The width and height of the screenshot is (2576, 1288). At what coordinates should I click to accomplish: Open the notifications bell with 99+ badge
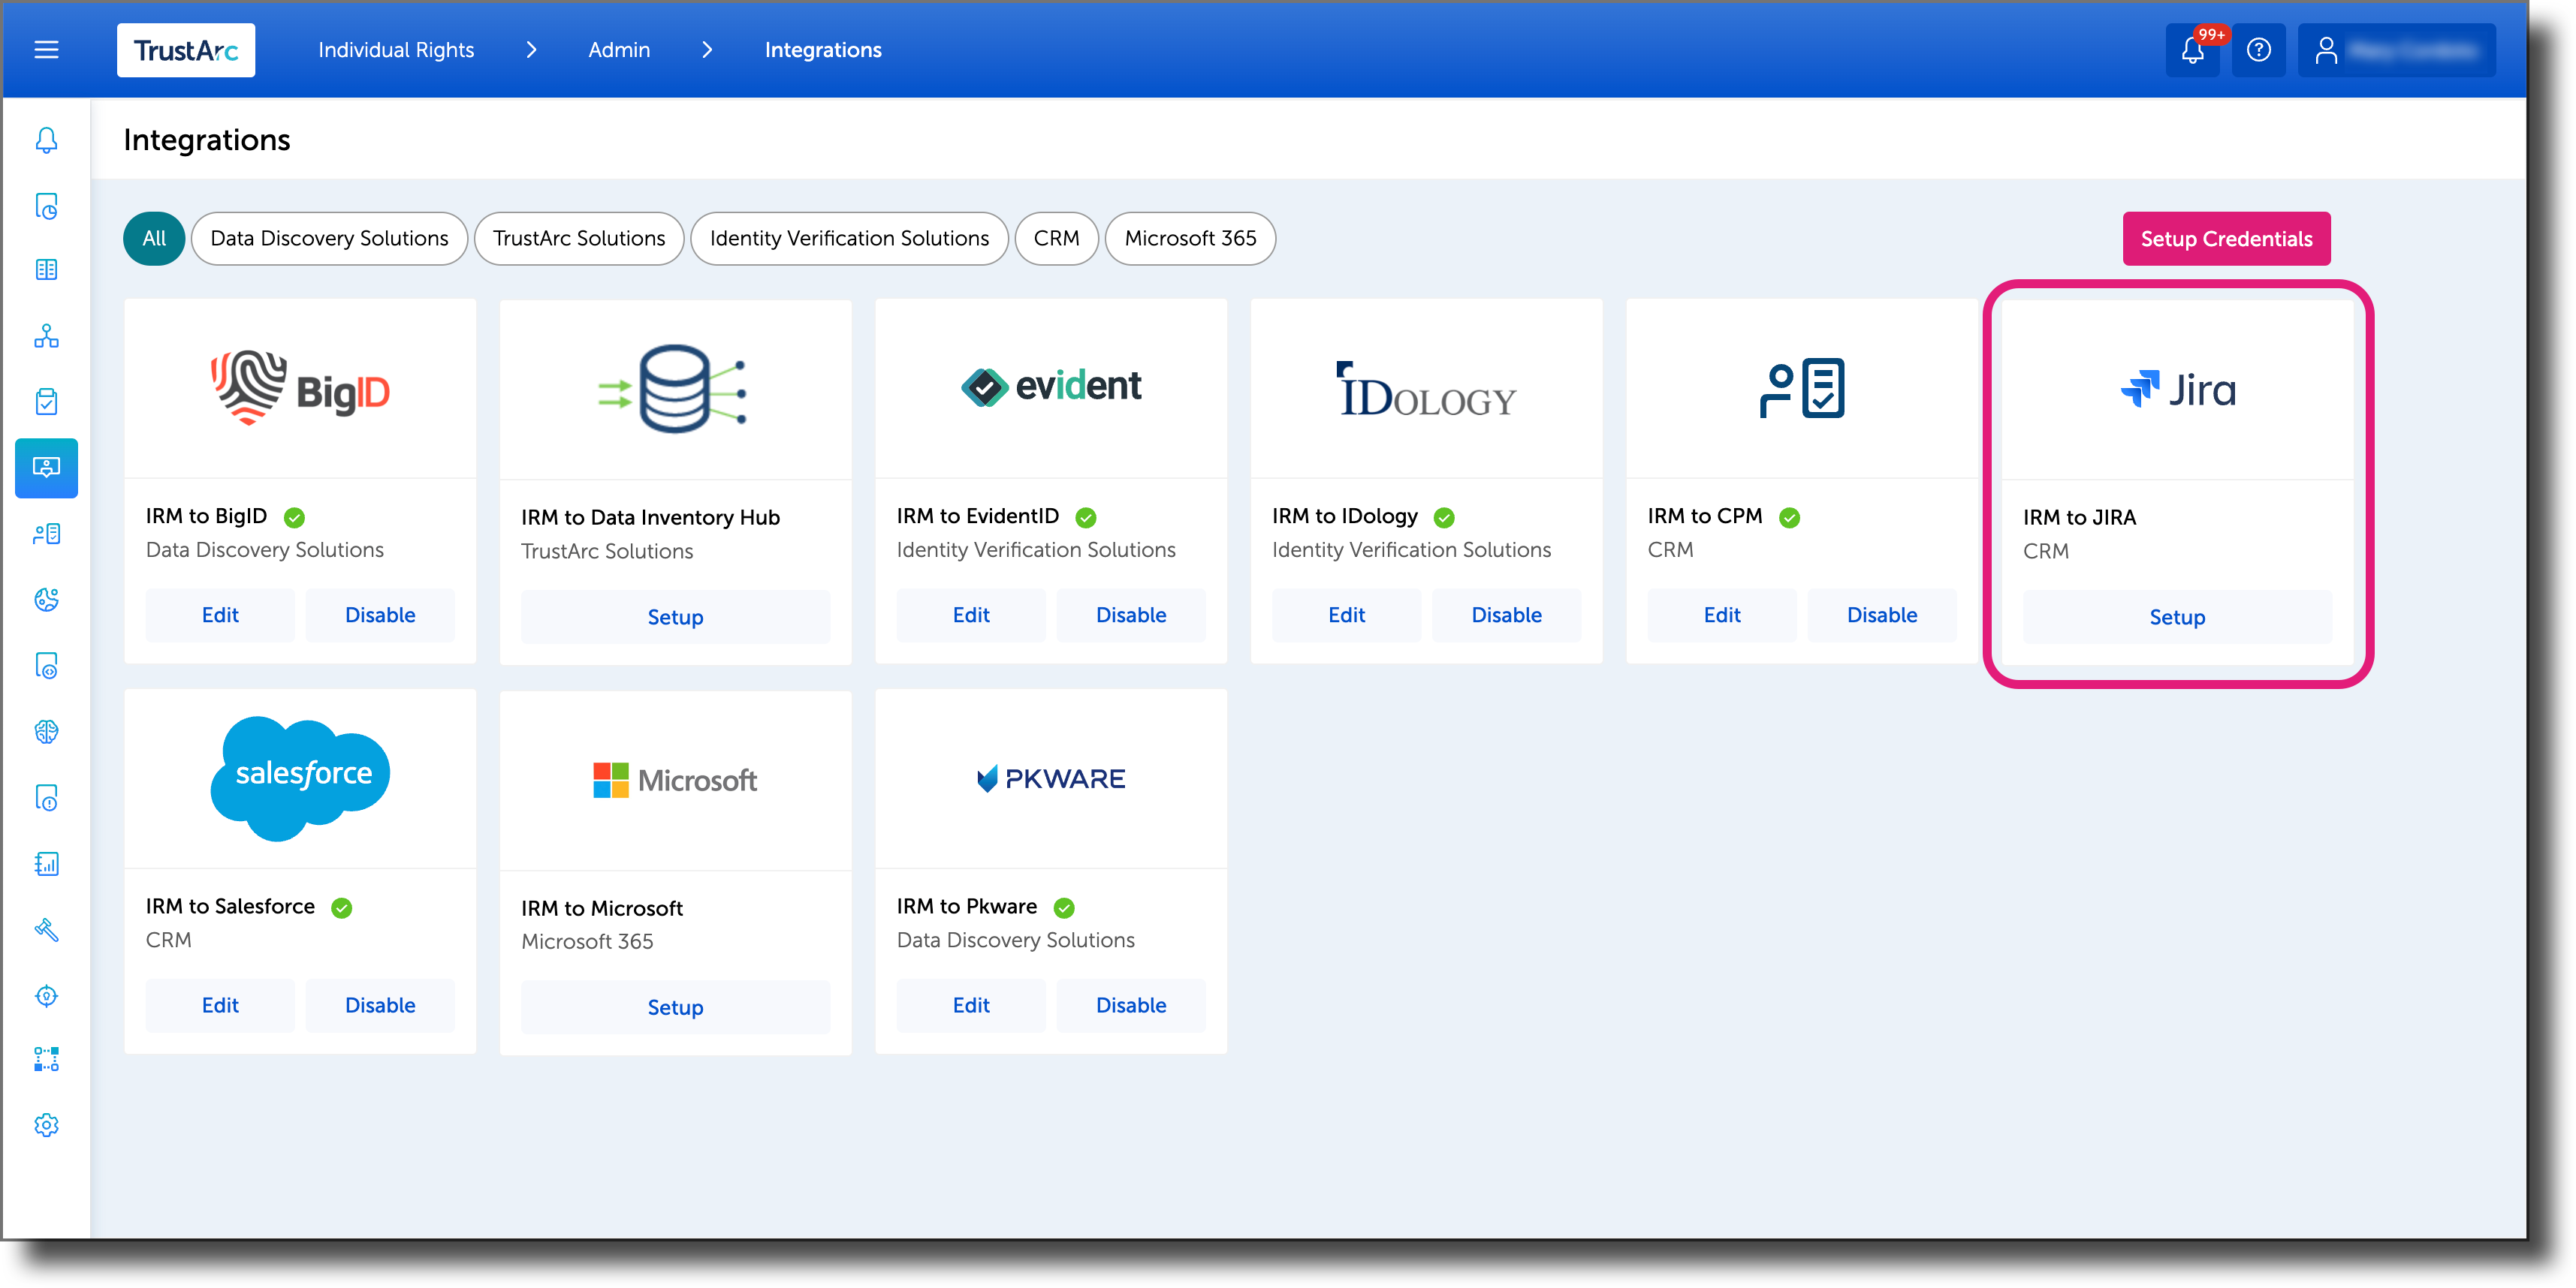click(x=2192, y=50)
